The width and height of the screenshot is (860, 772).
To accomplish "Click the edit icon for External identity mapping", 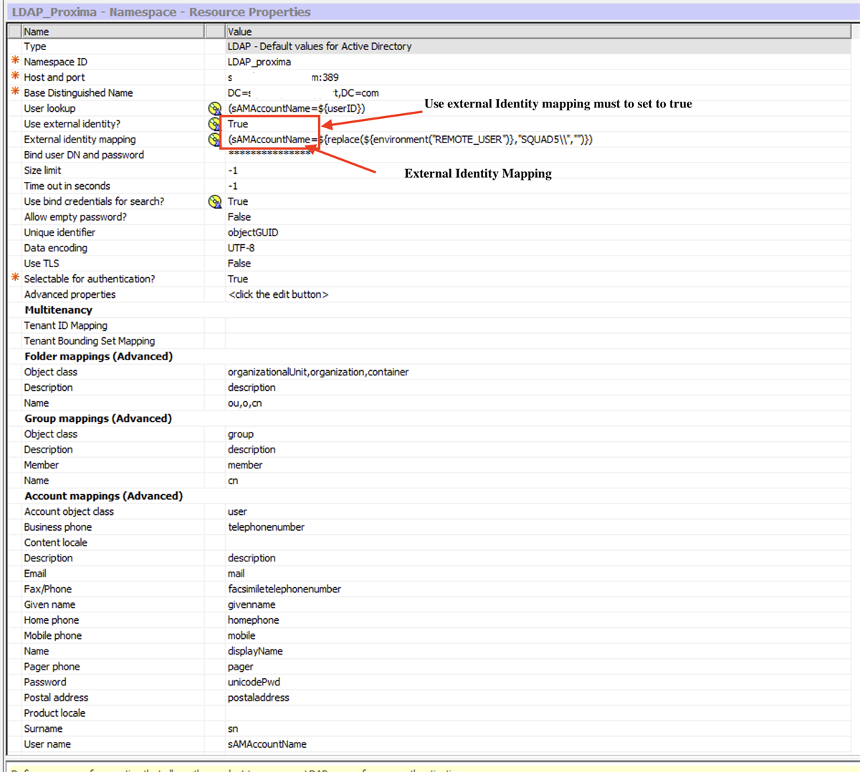I will 214,139.
